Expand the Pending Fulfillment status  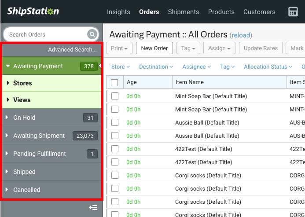tap(7, 153)
